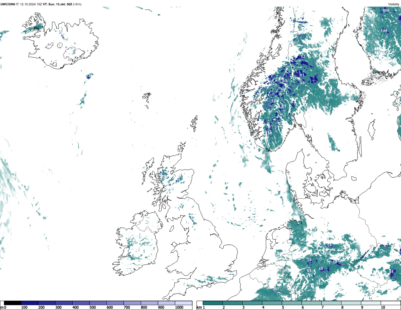Image resolution: width=401 pixels, height=310 pixels.
Task: Click the 800–900 m legend color block
Action: coord(149,303)
